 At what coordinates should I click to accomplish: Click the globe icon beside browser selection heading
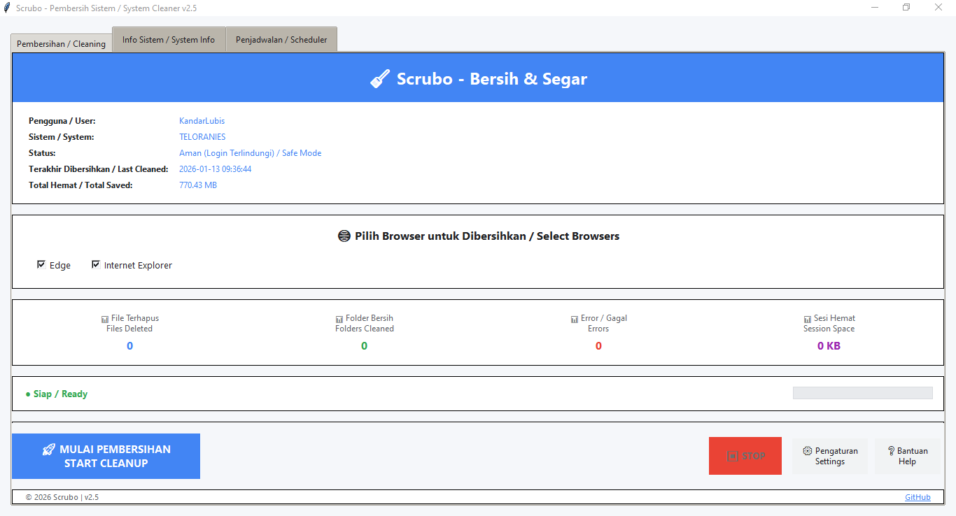click(x=344, y=236)
